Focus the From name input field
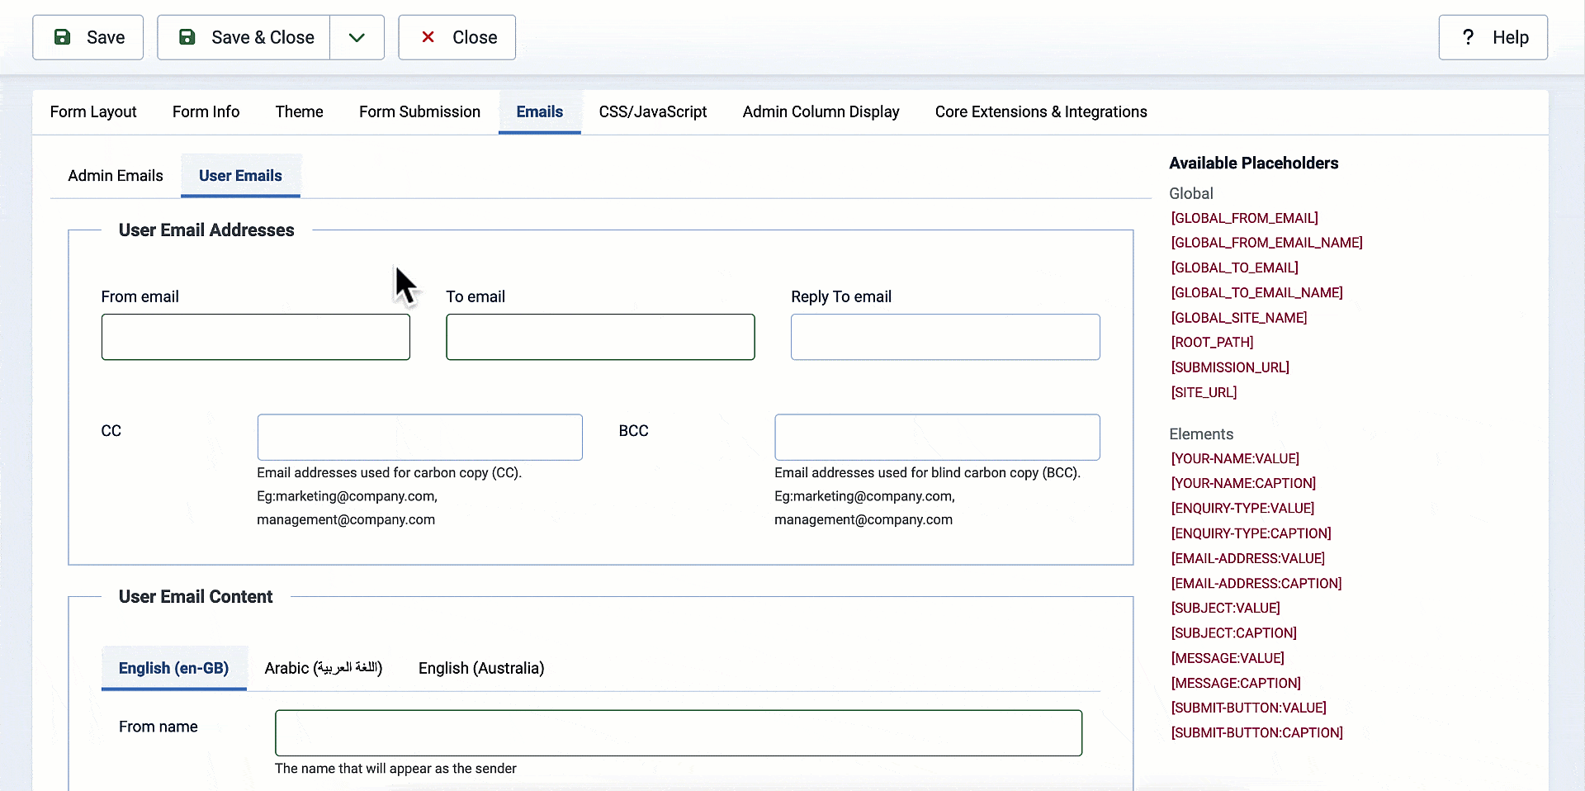This screenshot has height=791, width=1585. [679, 733]
